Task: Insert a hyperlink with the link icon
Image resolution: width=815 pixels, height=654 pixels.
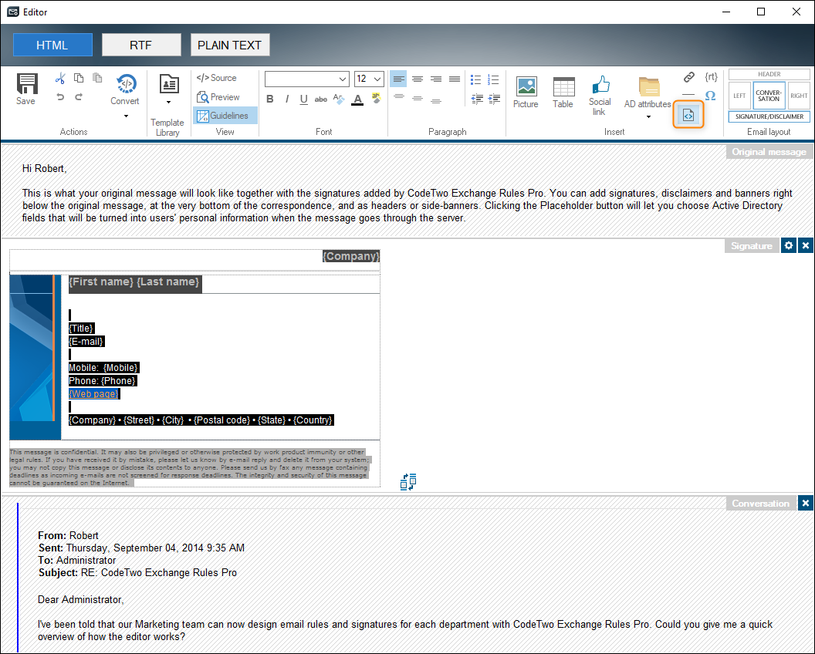Action: [688, 76]
